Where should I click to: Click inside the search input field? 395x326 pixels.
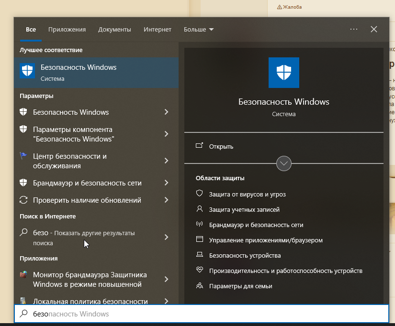pos(202,314)
